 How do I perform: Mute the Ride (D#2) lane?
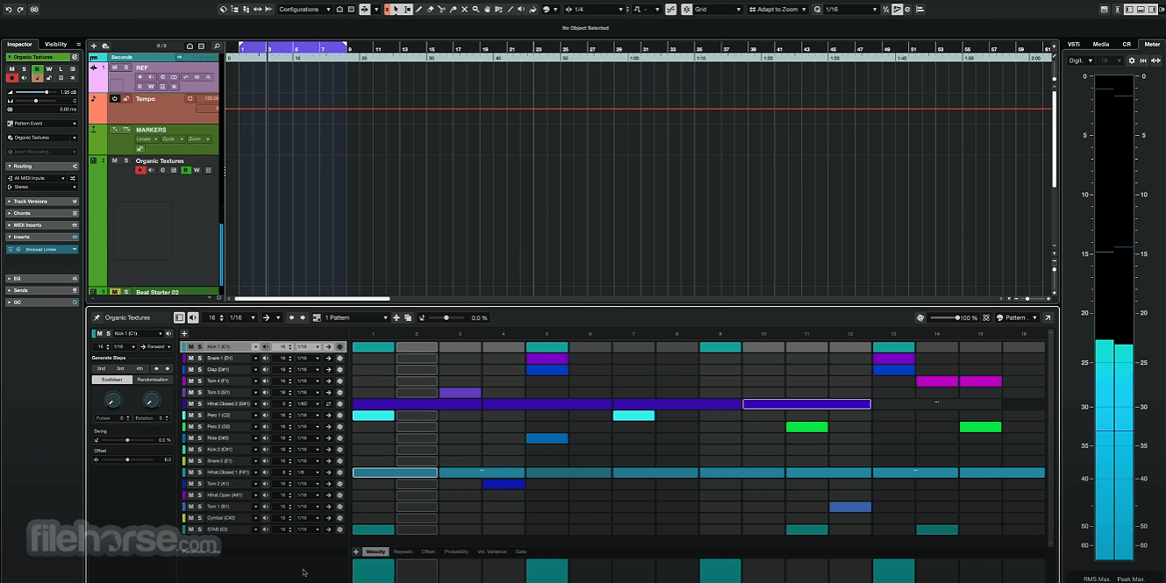click(x=190, y=438)
